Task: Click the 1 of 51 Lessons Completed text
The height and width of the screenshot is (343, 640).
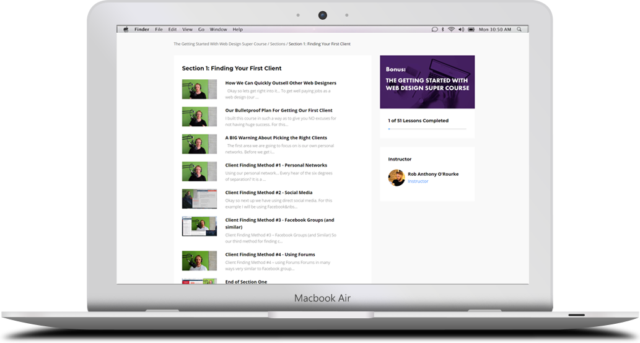Action: click(x=418, y=120)
